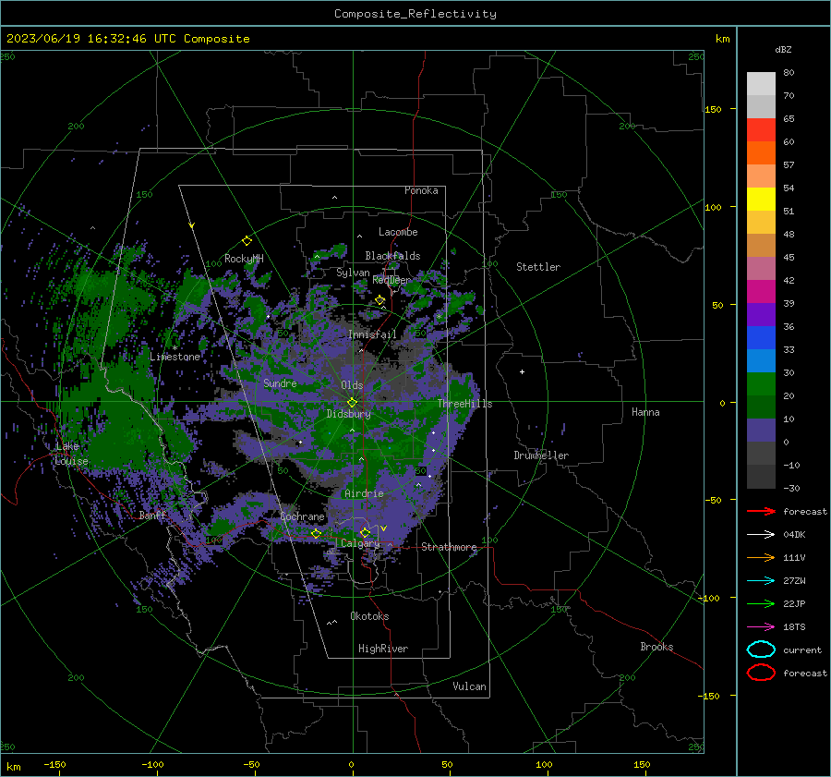Click the RockyMH label
The image size is (831, 777).
point(244,259)
